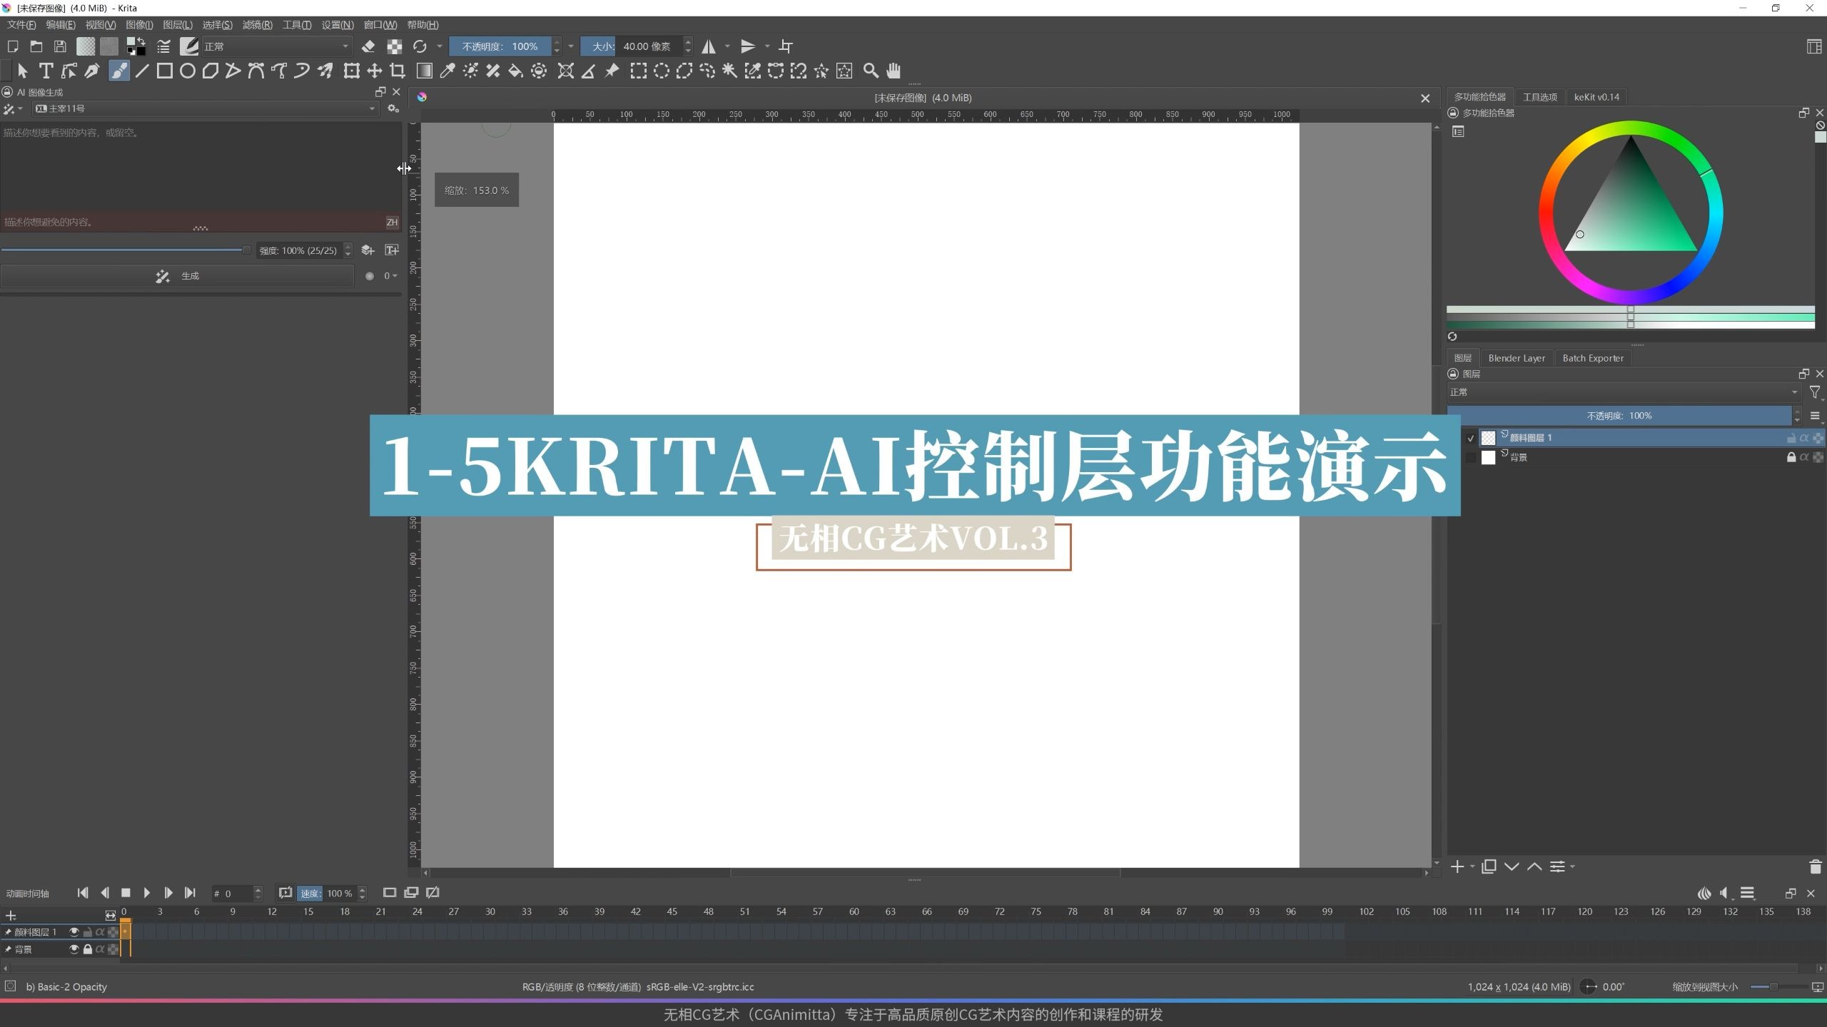Image resolution: width=1827 pixels, height=1027 pixels.
Task: Play the animation in timeline
Action: coord(147,893)
